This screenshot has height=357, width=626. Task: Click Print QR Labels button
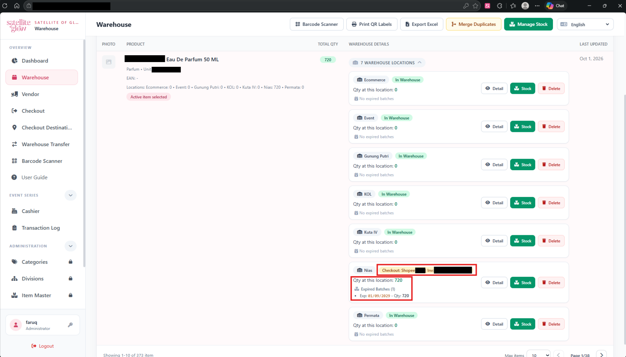[x=372, y=24]
